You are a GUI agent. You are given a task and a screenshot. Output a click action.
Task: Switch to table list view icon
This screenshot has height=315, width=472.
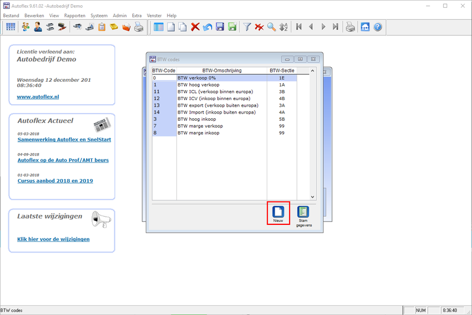coord(158,27)
